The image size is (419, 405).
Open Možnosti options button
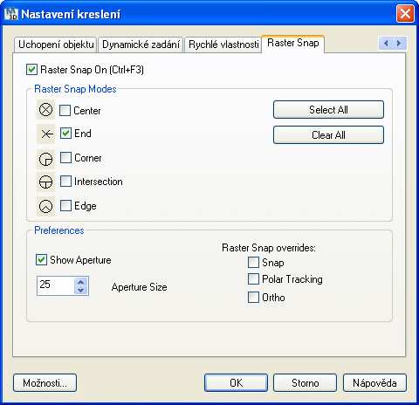[45, 382]
